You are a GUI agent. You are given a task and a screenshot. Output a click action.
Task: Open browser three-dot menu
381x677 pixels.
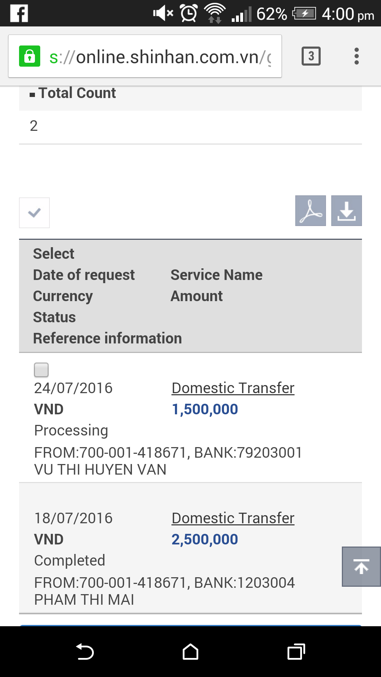357,56
